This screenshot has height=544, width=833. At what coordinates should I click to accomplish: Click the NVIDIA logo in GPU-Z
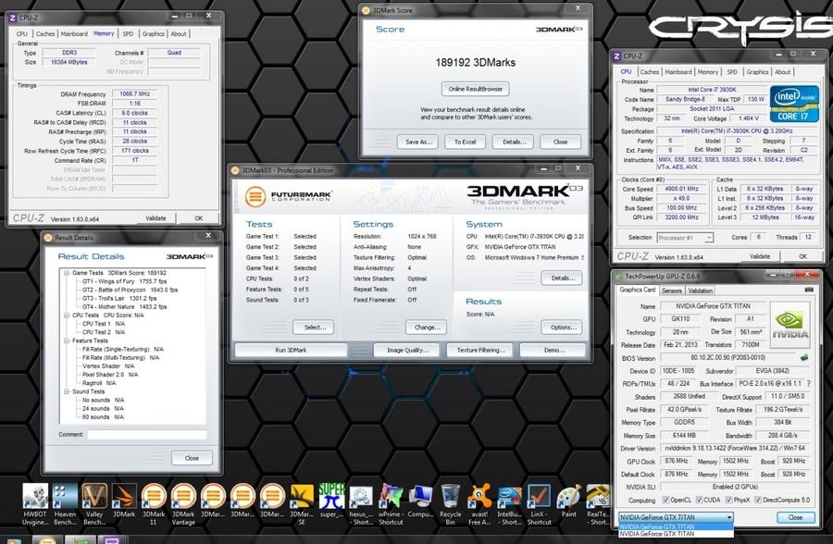(x=790, y=324)
